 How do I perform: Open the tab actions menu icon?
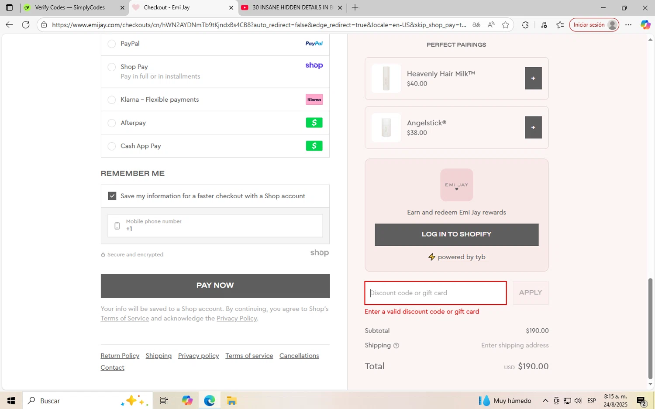click(x=9, y=7)
